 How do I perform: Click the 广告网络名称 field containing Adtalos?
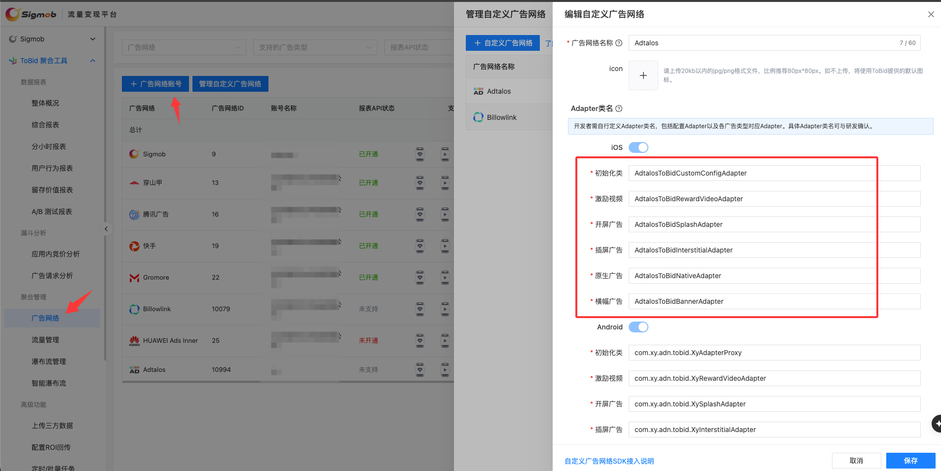tap(775, 43)
